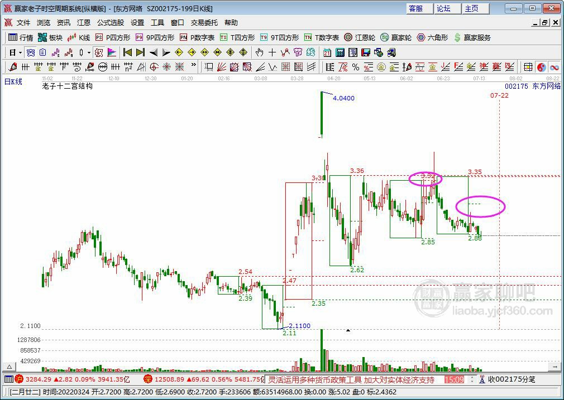Click the 客服 button in title bar

tap(419, 8)
